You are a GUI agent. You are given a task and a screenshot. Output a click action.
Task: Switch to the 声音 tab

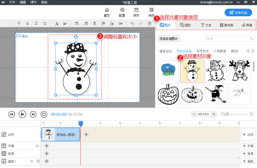coord(247,25)
